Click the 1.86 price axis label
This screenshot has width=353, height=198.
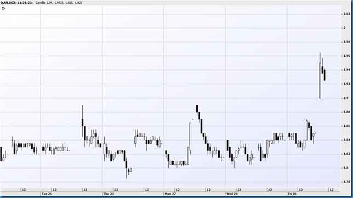[x=347, y=126]
